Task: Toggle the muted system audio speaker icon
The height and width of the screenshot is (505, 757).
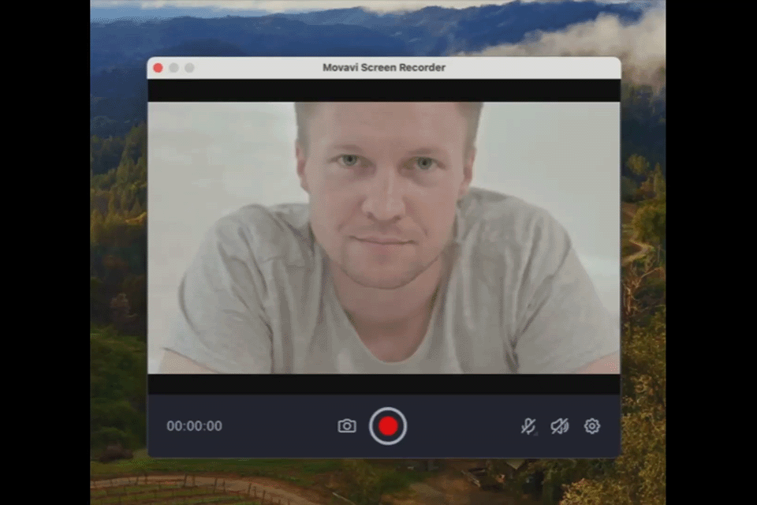Action: 560,426
